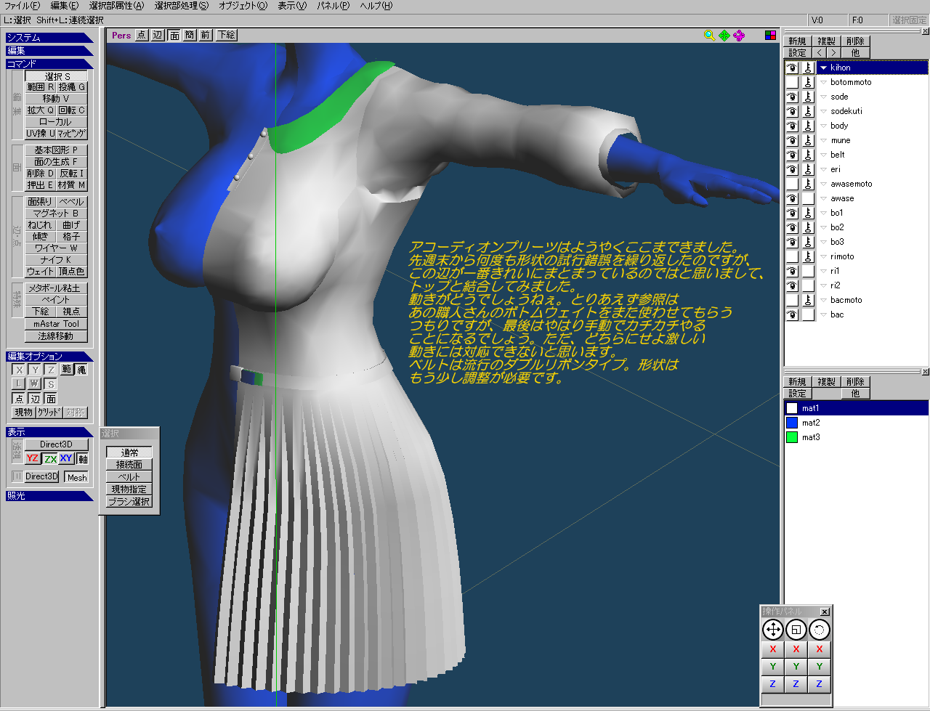930x711 pixels.
Task: Click the magenta rotate view icon
Action: pyautogui.click(x=739, y=35)
